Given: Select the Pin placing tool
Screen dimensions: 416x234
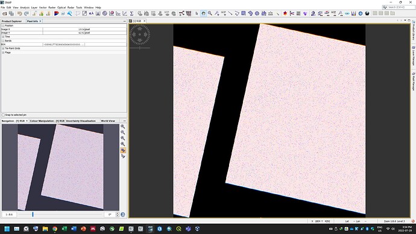Looking at the screenshot, I should (217, 13).
